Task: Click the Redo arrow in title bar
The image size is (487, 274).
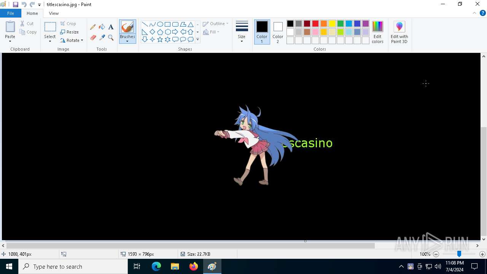Action: [32, 5]
